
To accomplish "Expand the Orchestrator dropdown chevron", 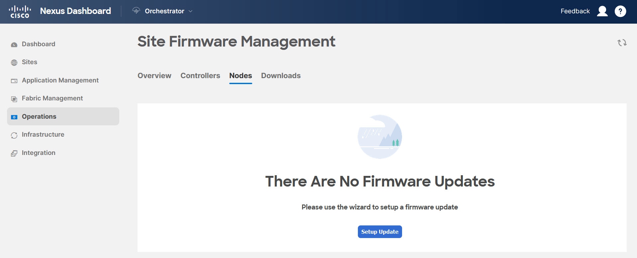I will (190, 11).
